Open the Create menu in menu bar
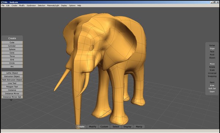Image resolution: width=220 pixels, height=133 pixels. point(14,6)
